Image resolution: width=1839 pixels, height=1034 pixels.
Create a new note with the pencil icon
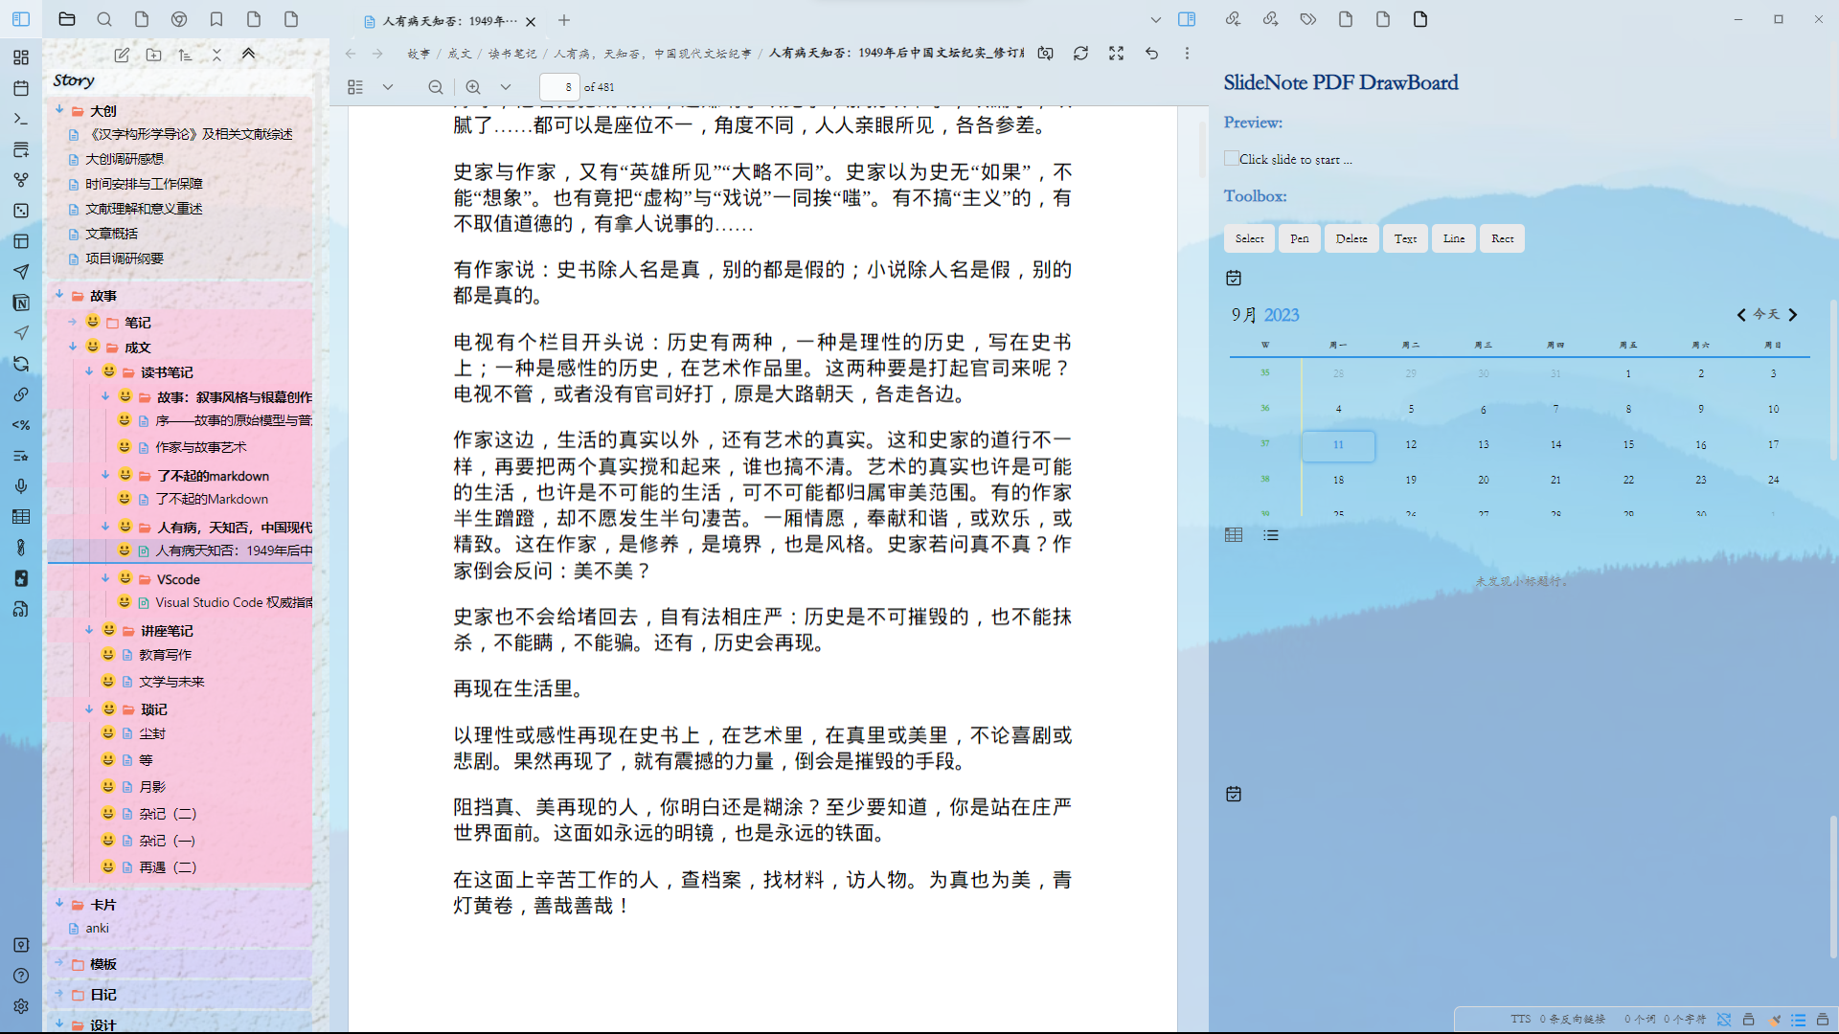(122, 55)
